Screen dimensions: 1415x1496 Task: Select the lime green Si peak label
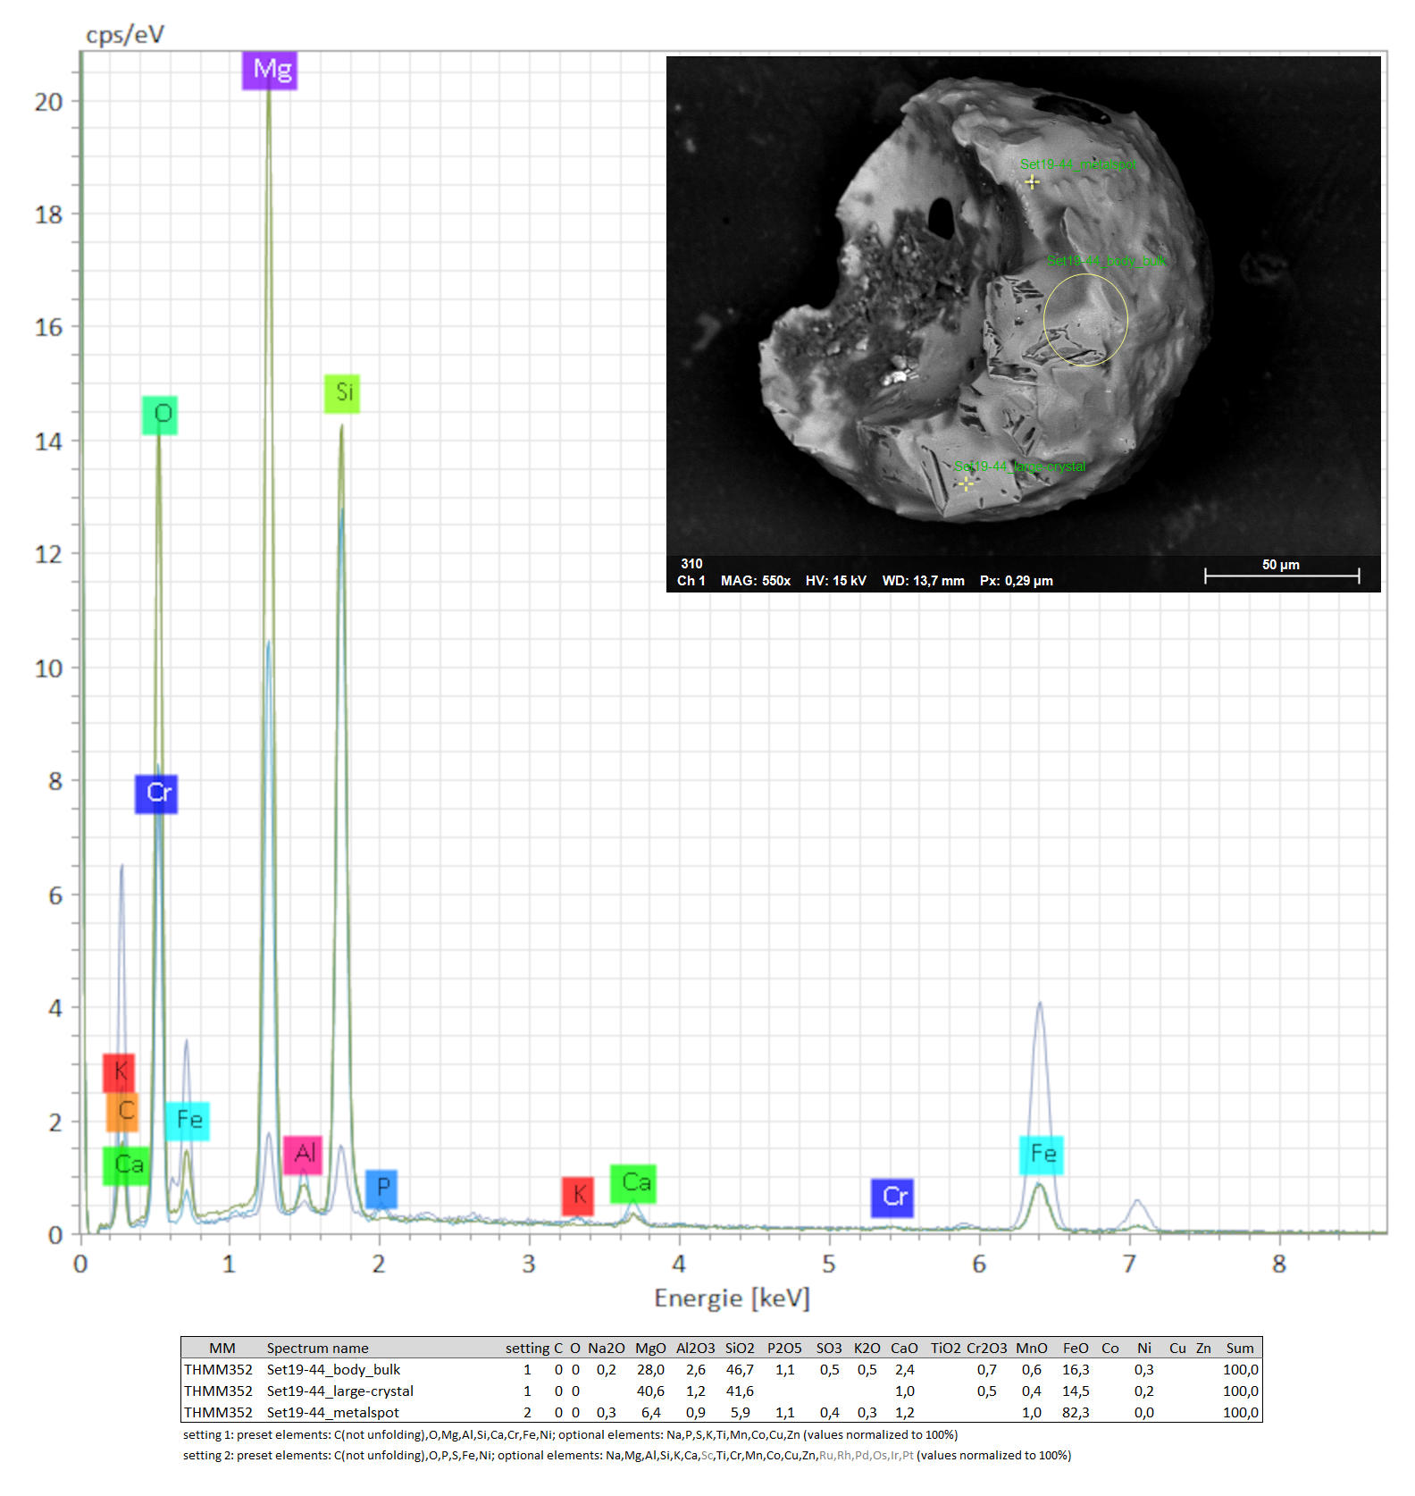click(342, 393)
